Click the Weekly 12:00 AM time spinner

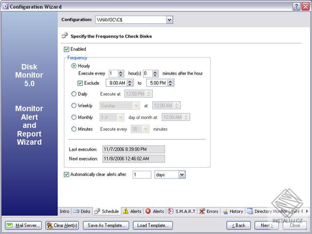(x=177, y=105)
